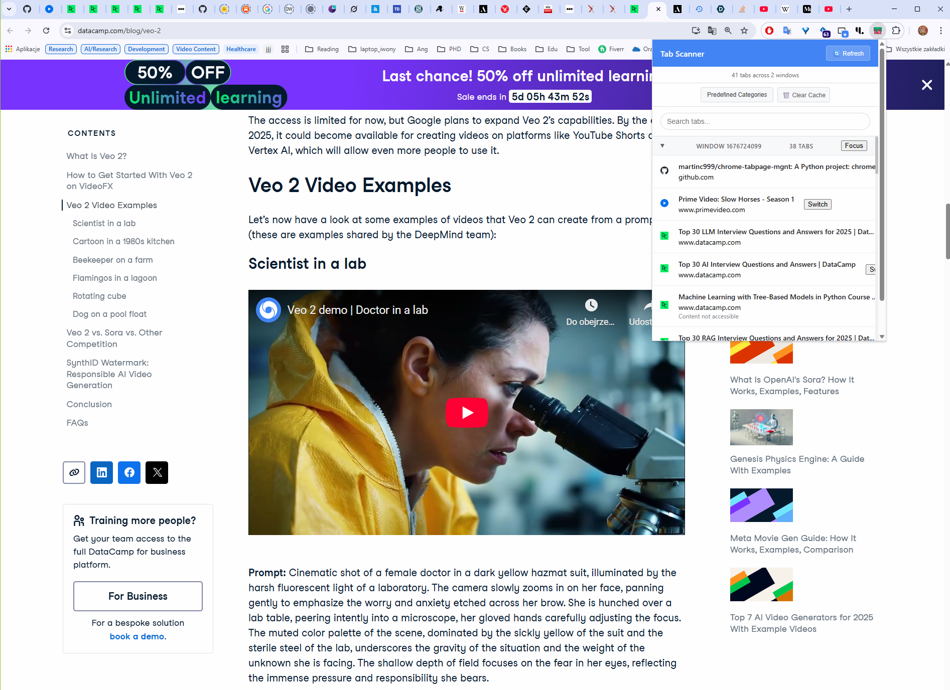
Task: Play the Veo 2 demo YouTube video
Action: pos(467,413)
